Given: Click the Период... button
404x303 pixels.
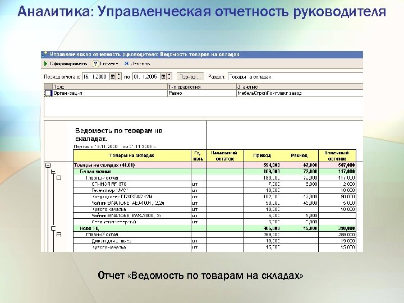Looking at the screenshot, I should point(190,76).
